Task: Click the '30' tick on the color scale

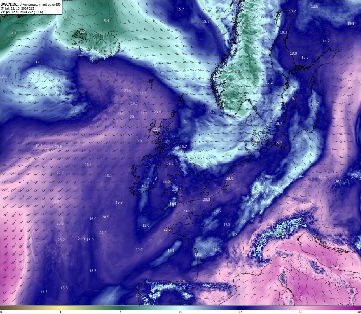Action: point(301,312)
